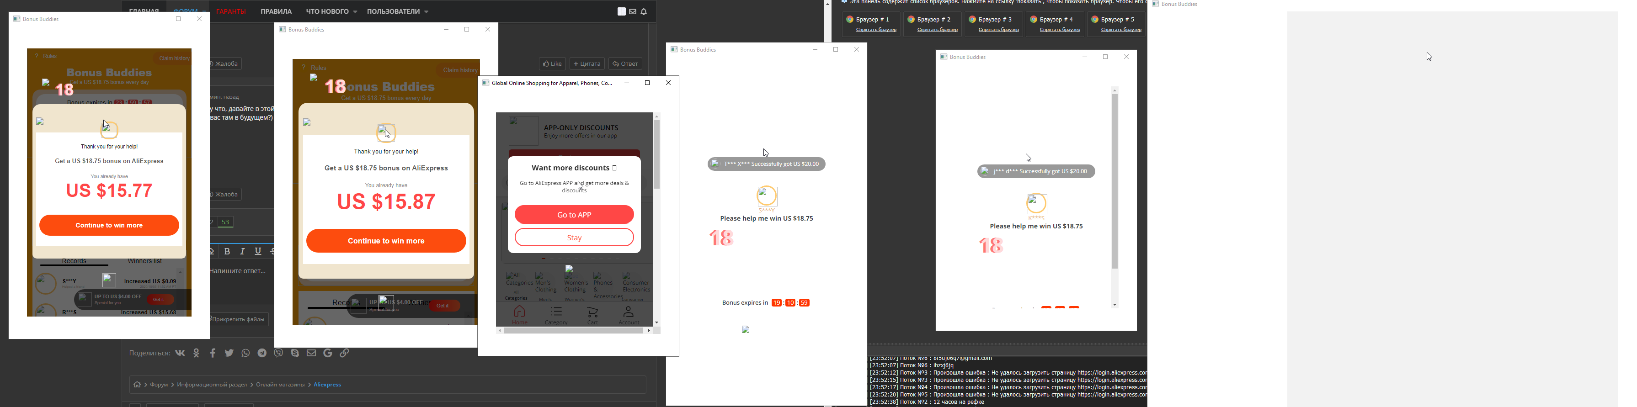The image size is (1637, 407).
Task: Like the forum post
Action: tap(552, 64)
